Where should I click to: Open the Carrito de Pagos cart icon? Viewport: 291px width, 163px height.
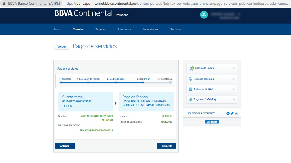[191, 68]
